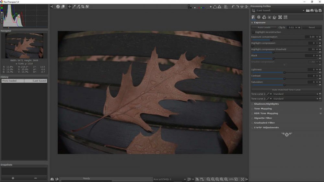Toggle Shadows/Highlights tool on

tap(252, 104)
